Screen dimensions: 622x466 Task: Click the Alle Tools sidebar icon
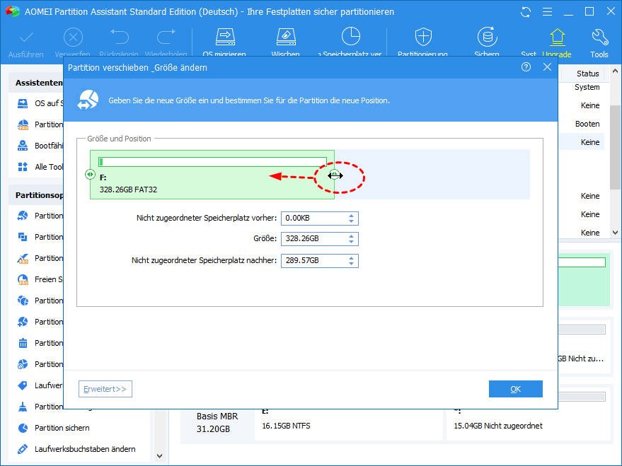coord(23,167)
